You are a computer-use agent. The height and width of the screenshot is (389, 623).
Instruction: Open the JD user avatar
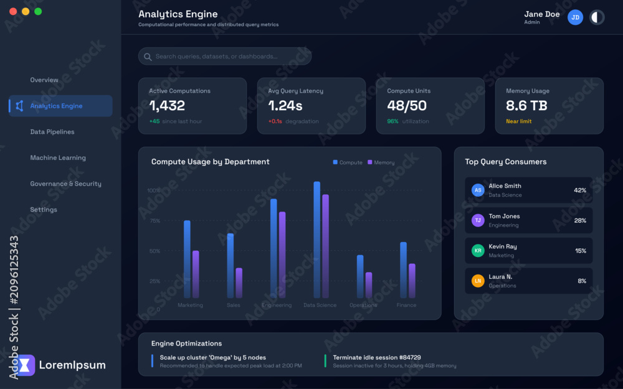[x=575, y=17]
